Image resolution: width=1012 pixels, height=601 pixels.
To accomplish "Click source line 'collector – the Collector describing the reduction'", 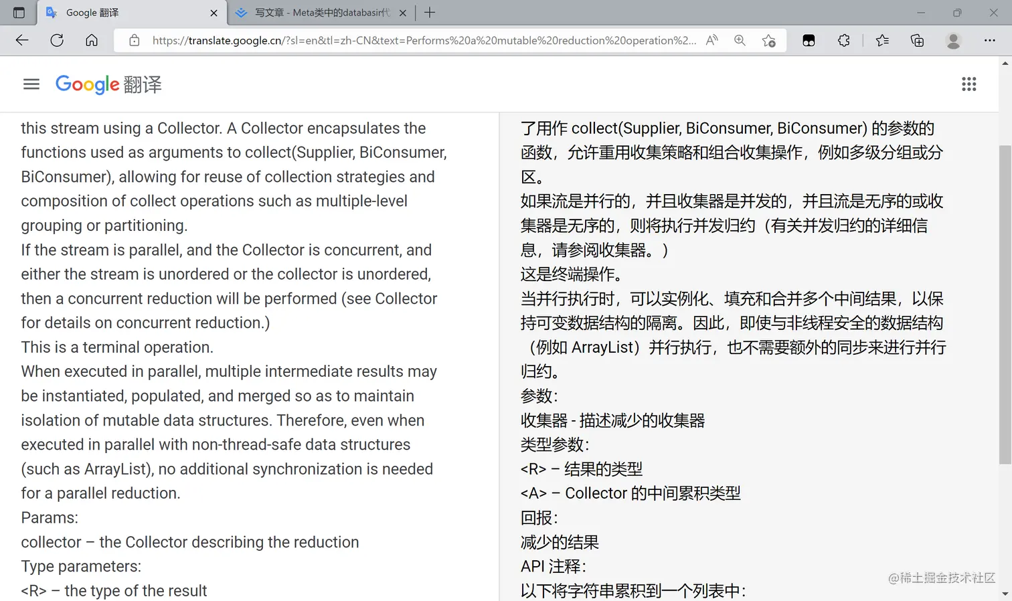I will tap(190, 542).
